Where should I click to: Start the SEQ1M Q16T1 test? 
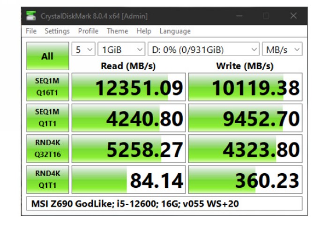pos(47,87)
